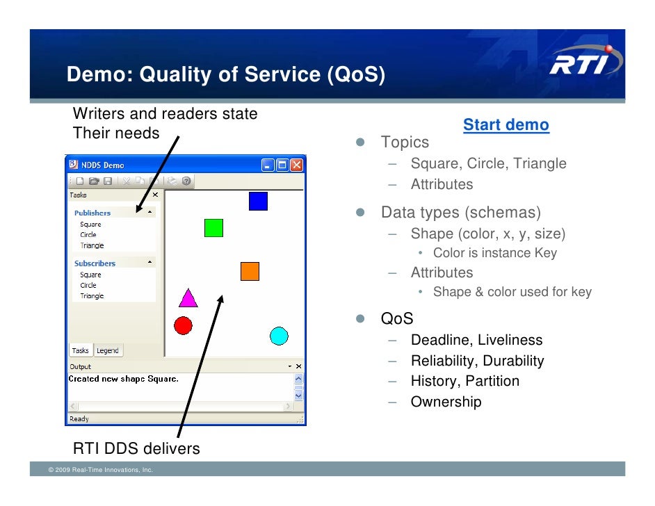The image size is (655, 506).
Task: Click the 'Ownership' line
Action: [x=446, y=402]
